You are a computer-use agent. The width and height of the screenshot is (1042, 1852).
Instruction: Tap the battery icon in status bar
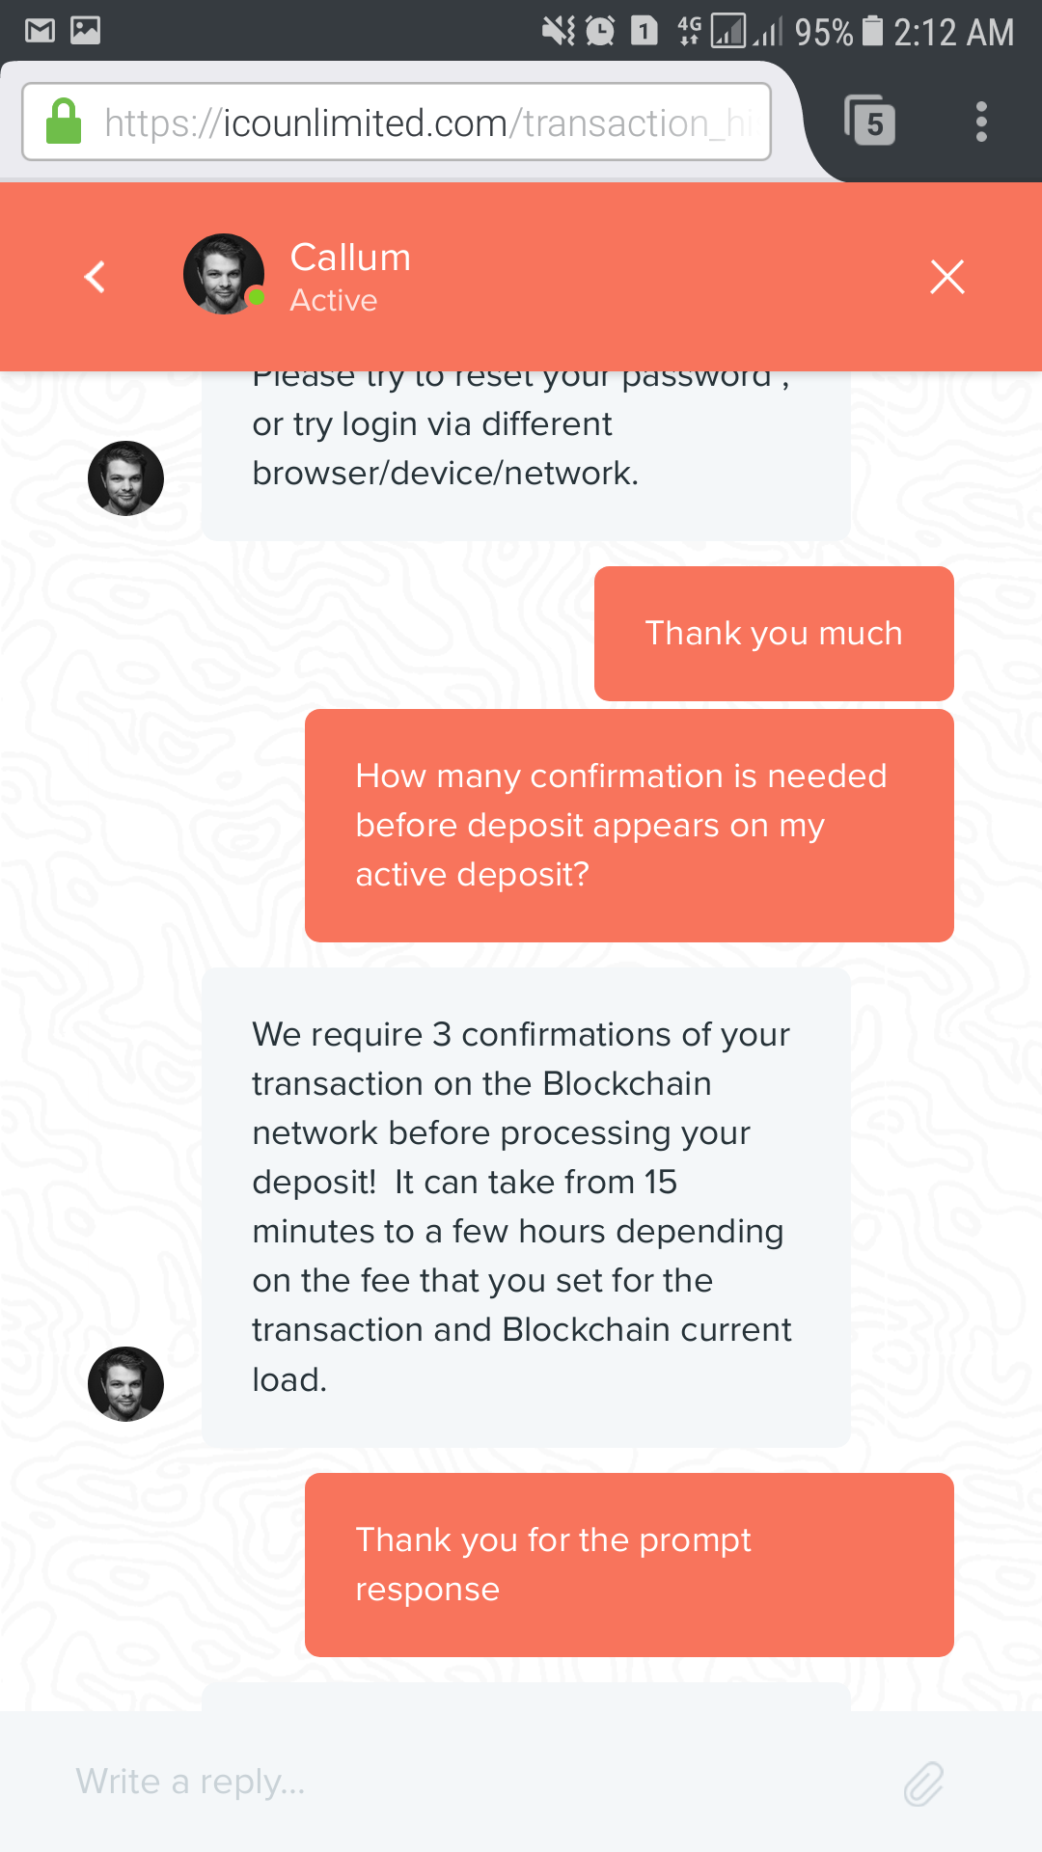tap(872, 31)
